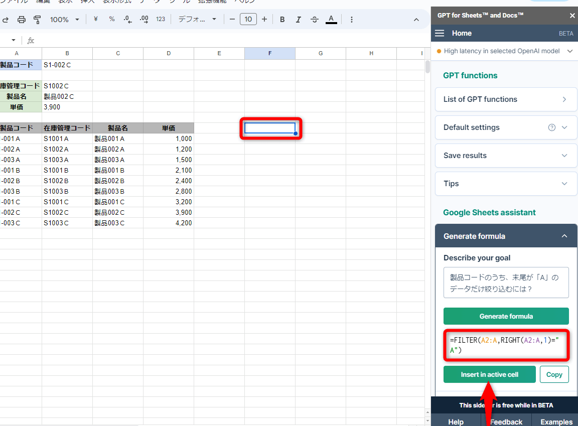578x426 pixels.
Task: Expand Save results section
Action: [x=506, y=156]
